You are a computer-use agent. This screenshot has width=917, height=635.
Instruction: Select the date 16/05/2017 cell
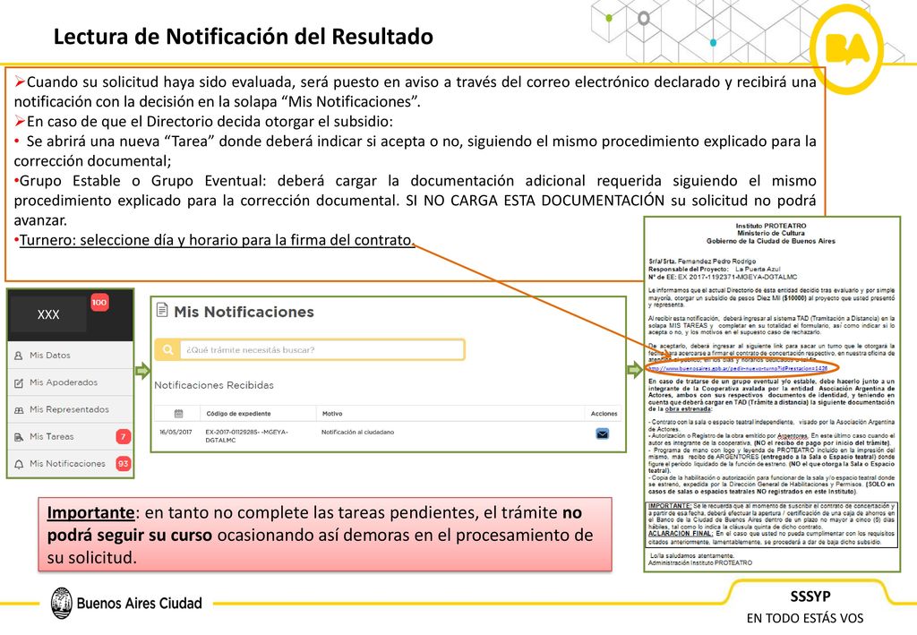click(176, 432)
